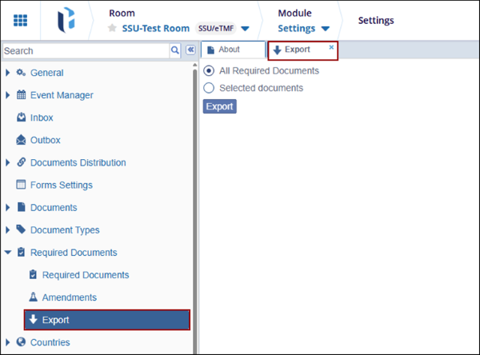Open Outbox from the sidebar
Image resolution: width=480 pixels, height=355 pixels.
pyautogui.click(x=45, y=140)
